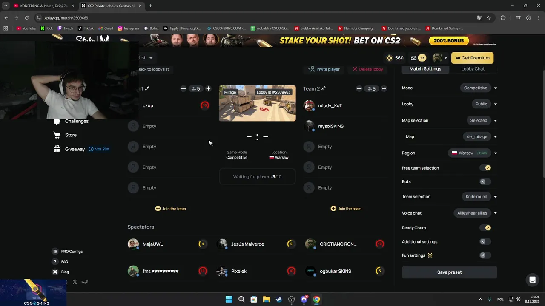
Task: Toggle Free team selection off
Action: (x=485, y=168)
